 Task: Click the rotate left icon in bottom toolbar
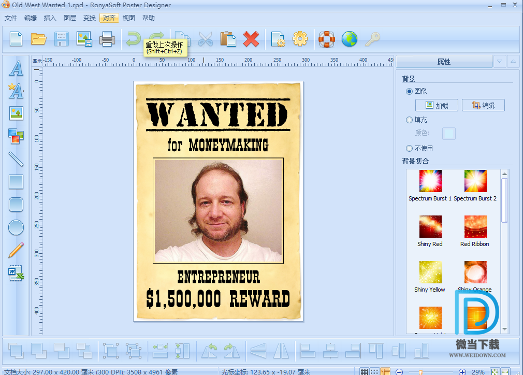click(x=209, y=351)
